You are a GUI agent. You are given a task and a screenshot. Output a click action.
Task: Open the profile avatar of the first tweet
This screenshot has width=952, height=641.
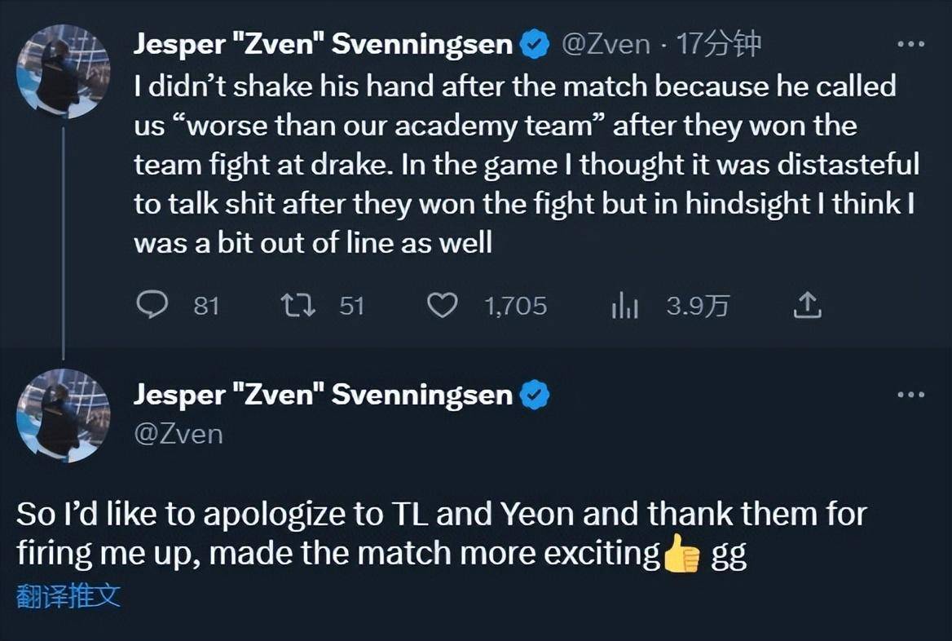click(64, 72)
